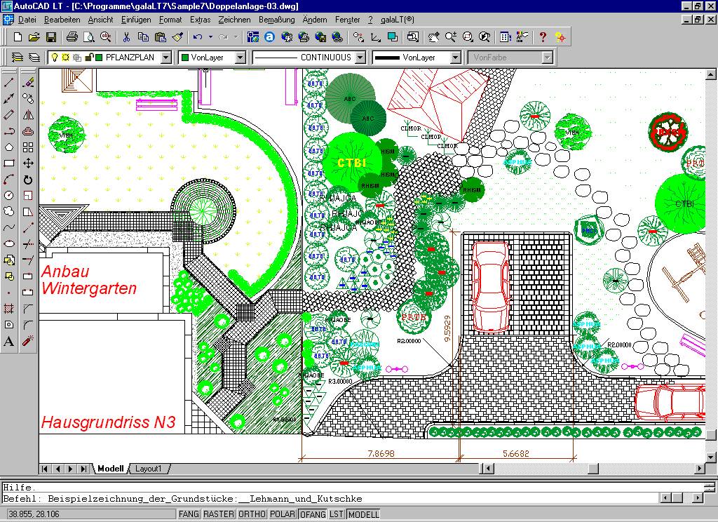Viewport: 718px width, 522px height.
Task: Click the Match Properties paintbrush icon
Action: (x=177, y=37)
